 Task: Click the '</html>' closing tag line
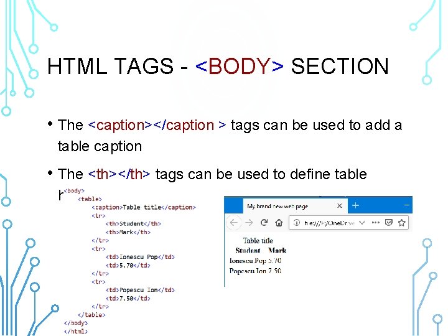76,332
